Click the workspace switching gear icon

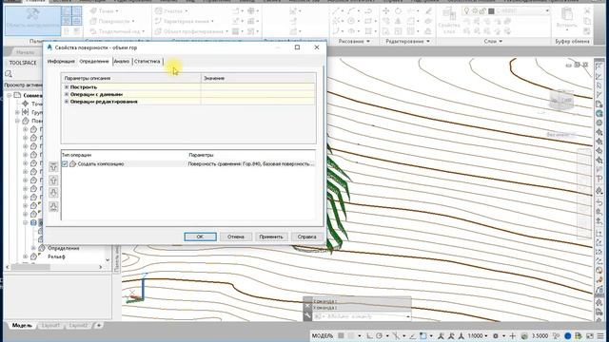pyautogui.click(x=496, y=335)
